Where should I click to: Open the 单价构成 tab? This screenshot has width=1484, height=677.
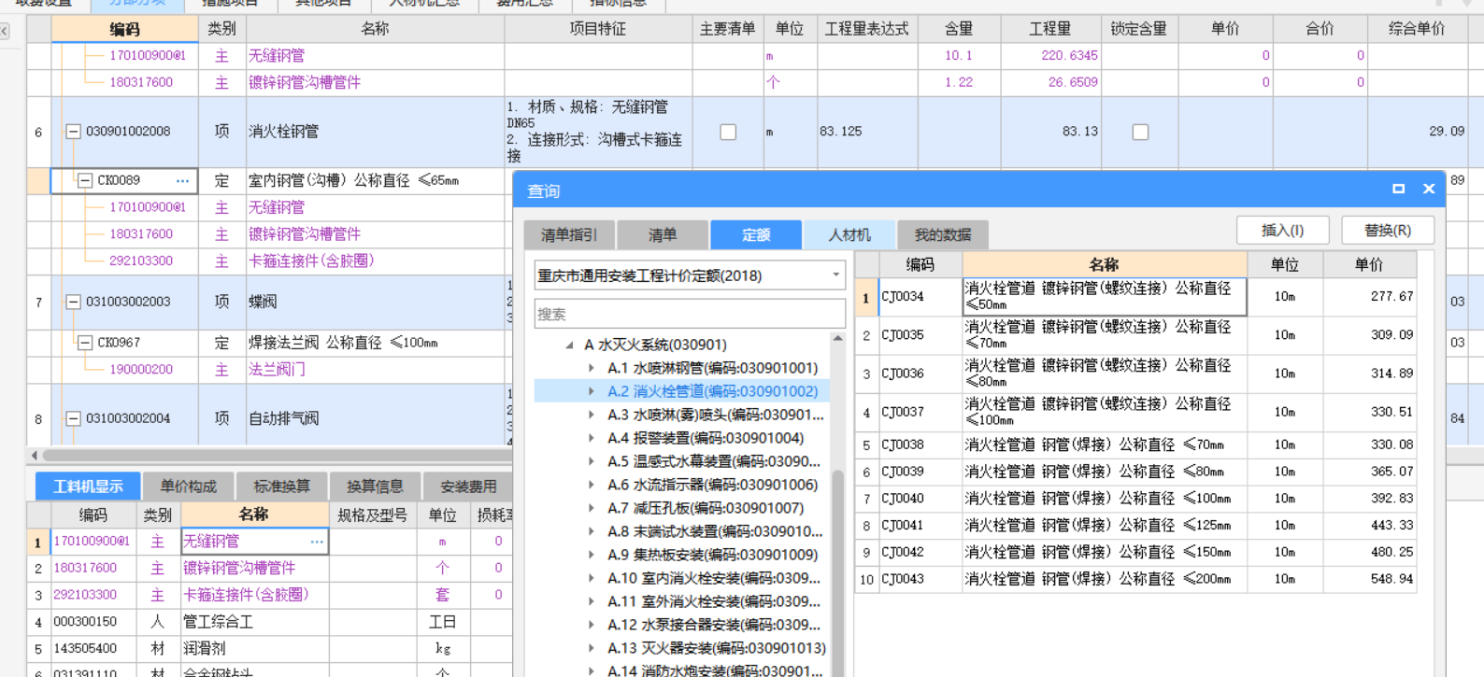click(188, 487)
